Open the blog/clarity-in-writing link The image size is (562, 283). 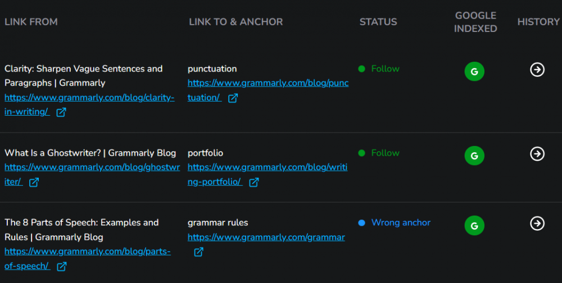89,104
